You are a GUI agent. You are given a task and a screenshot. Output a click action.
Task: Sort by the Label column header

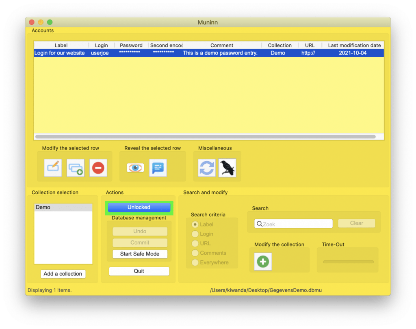point(61,45)
